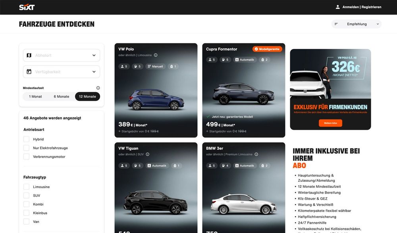Open the blue VW Polo car image
Image resolution: width=397 pixels, height=233 pixels.
coord(156,99)
